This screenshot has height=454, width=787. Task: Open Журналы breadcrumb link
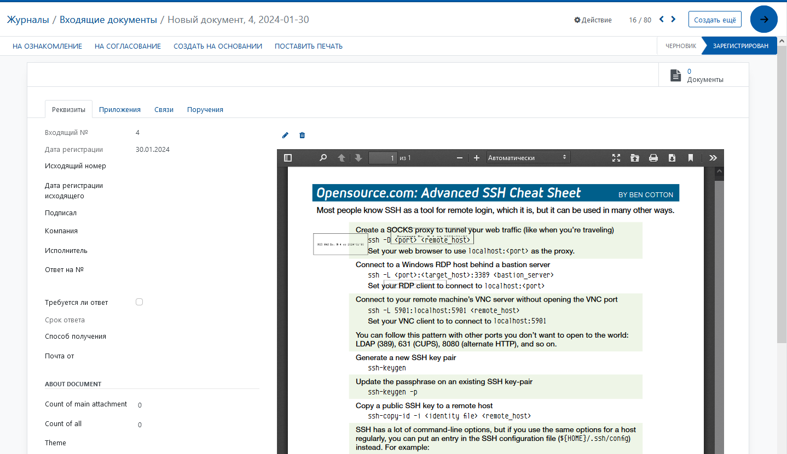[28, 20]
